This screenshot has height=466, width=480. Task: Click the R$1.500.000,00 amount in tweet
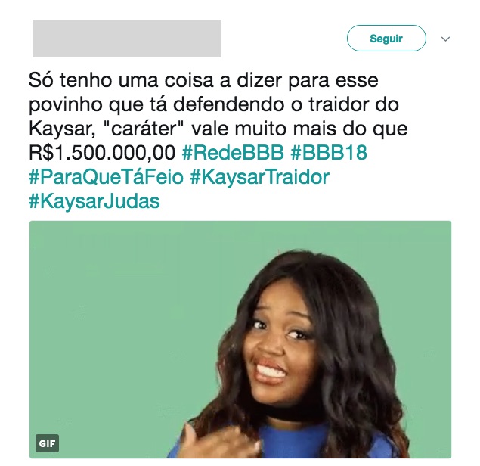(102, 153)
